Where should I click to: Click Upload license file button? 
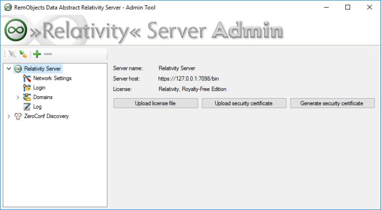(x=156, y=103)
